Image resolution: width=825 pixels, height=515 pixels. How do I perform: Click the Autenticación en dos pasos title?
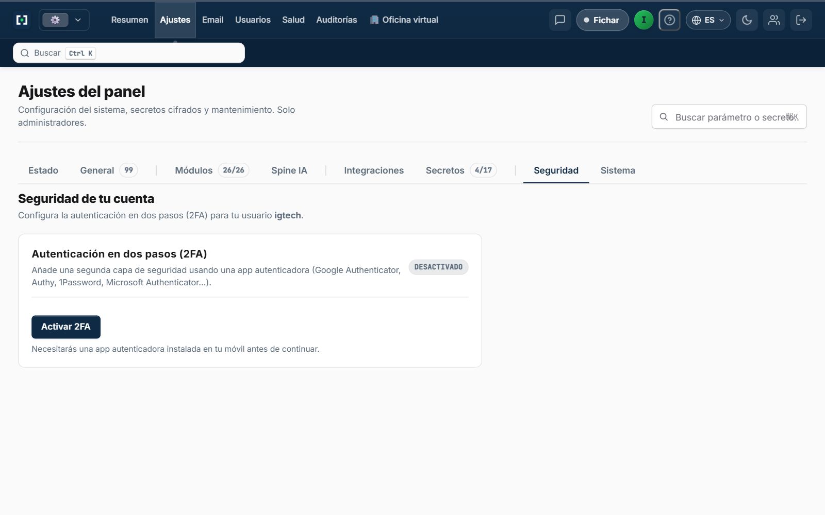tap(119, 254)
